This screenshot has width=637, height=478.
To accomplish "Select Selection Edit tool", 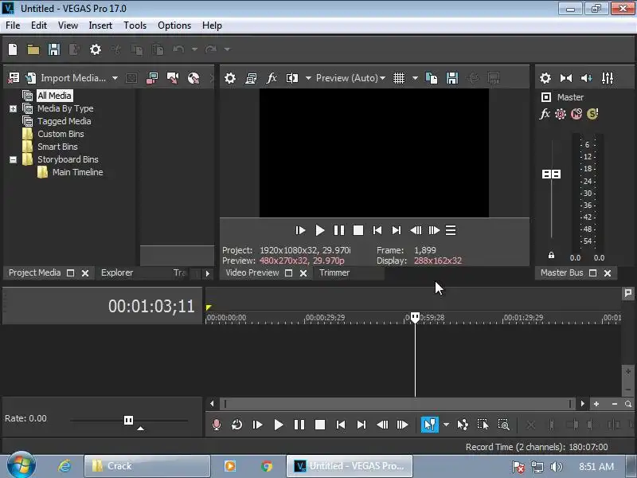I will point(483,425).
